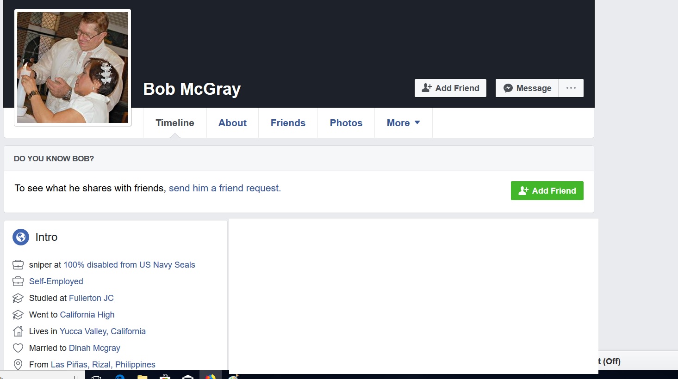The width and height of the screenshot is (678, 379).
Task: Click the briefcase icon beside sniper job
Action: coord(18,265)
